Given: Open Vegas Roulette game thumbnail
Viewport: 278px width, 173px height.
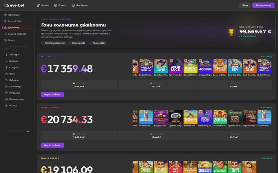Looking at the screenshot, I should 249,117.
